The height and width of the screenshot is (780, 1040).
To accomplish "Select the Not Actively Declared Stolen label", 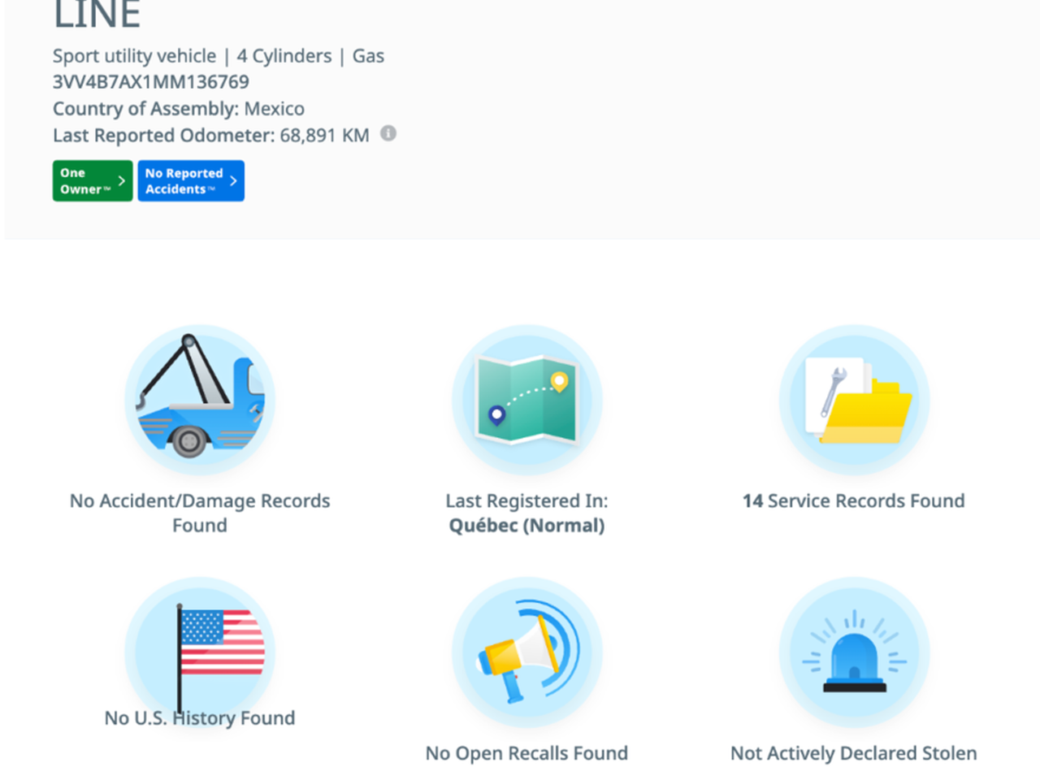I will click(x=854, y=753).
